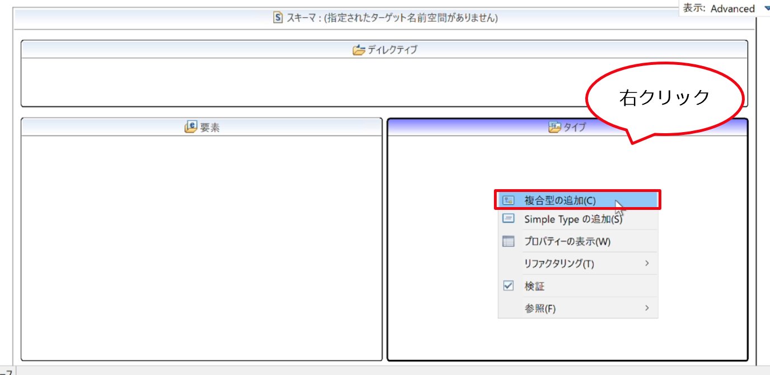
Task: Click the Simple Type icon in context menu
Action: (x=508, y=219)
